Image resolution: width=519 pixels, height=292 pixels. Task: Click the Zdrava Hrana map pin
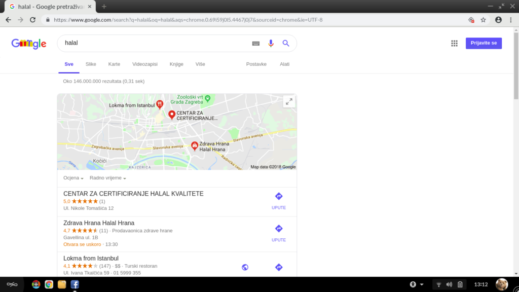pos(194,145)
